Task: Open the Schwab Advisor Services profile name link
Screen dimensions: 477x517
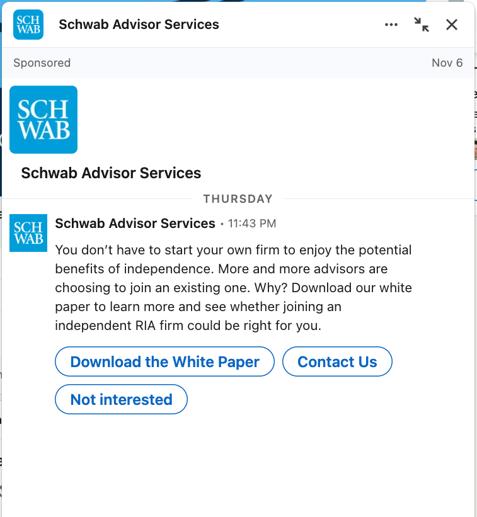Action: coord(111,173)
